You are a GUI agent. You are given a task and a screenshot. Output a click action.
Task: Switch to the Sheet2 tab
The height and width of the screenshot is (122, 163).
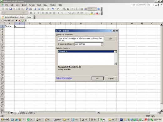[x=23, y=113]
